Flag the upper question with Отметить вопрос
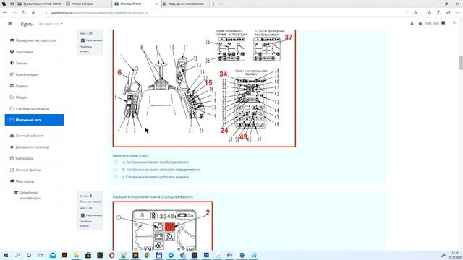Screen dimensions: 463x260 (85, 49)
